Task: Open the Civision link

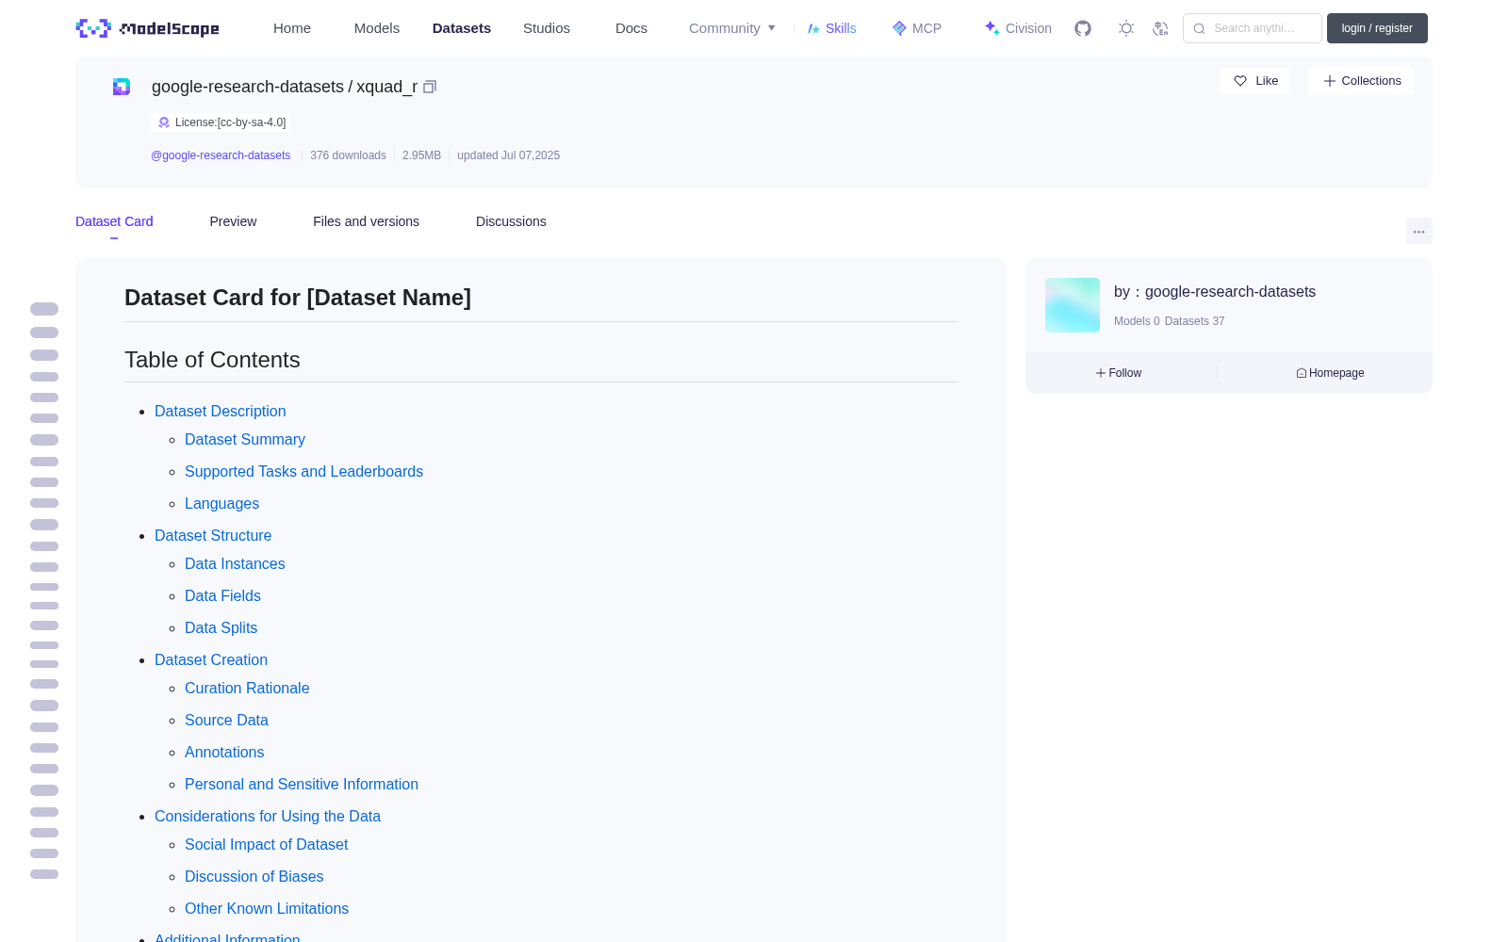Action: [x=1018, y=28]
